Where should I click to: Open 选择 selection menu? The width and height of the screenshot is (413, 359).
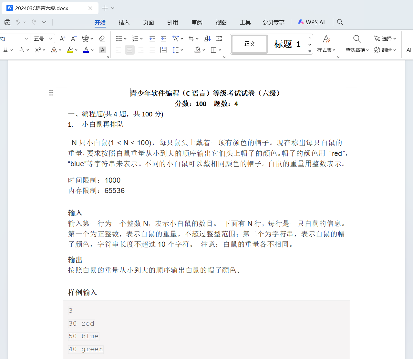pos(385,38)
